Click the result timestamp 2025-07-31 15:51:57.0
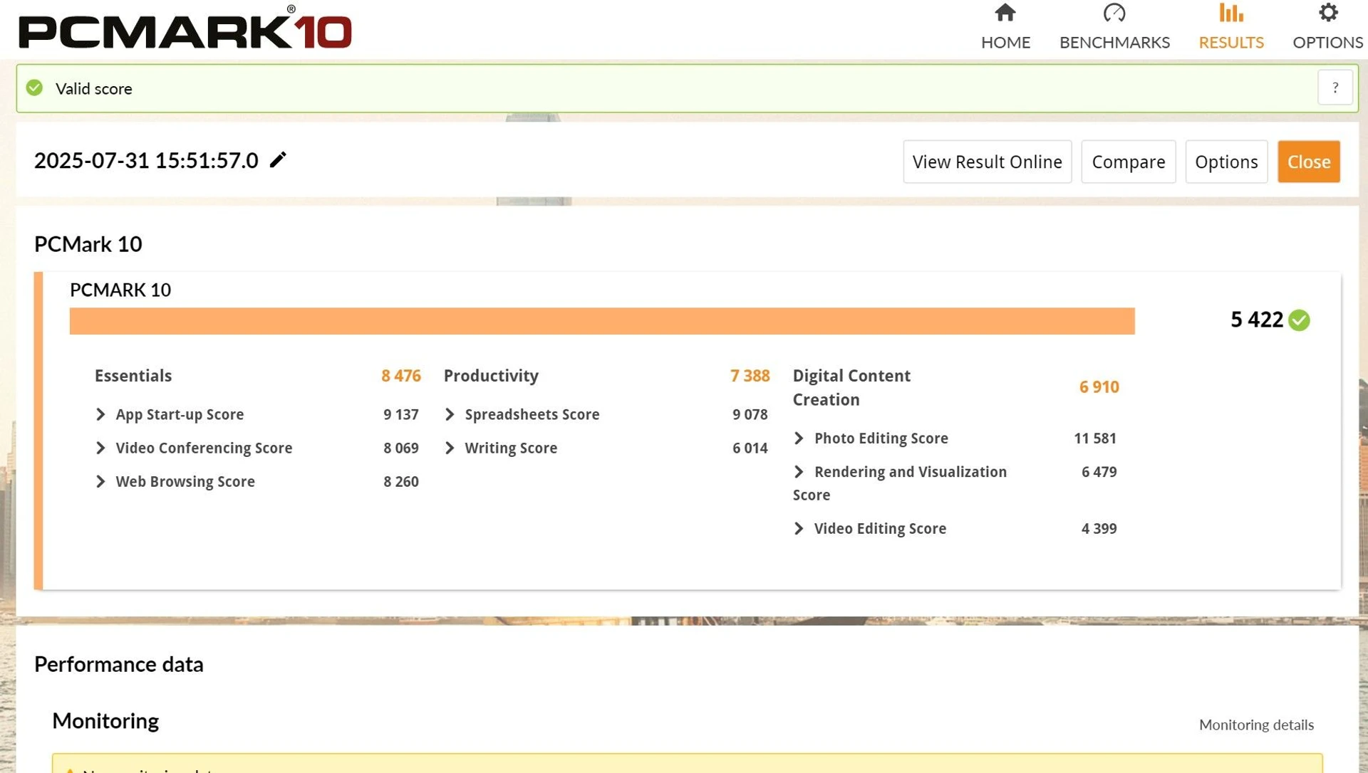This screenshot has width=1368, height=773. [146, 161]
